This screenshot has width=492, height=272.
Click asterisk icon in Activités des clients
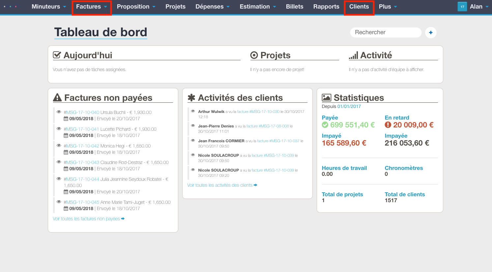pos(191,98)
